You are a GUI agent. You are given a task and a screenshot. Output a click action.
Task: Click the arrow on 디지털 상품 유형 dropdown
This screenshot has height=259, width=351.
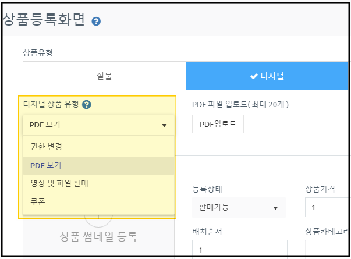point(164,125)
